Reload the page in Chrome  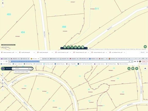point(6,61)
